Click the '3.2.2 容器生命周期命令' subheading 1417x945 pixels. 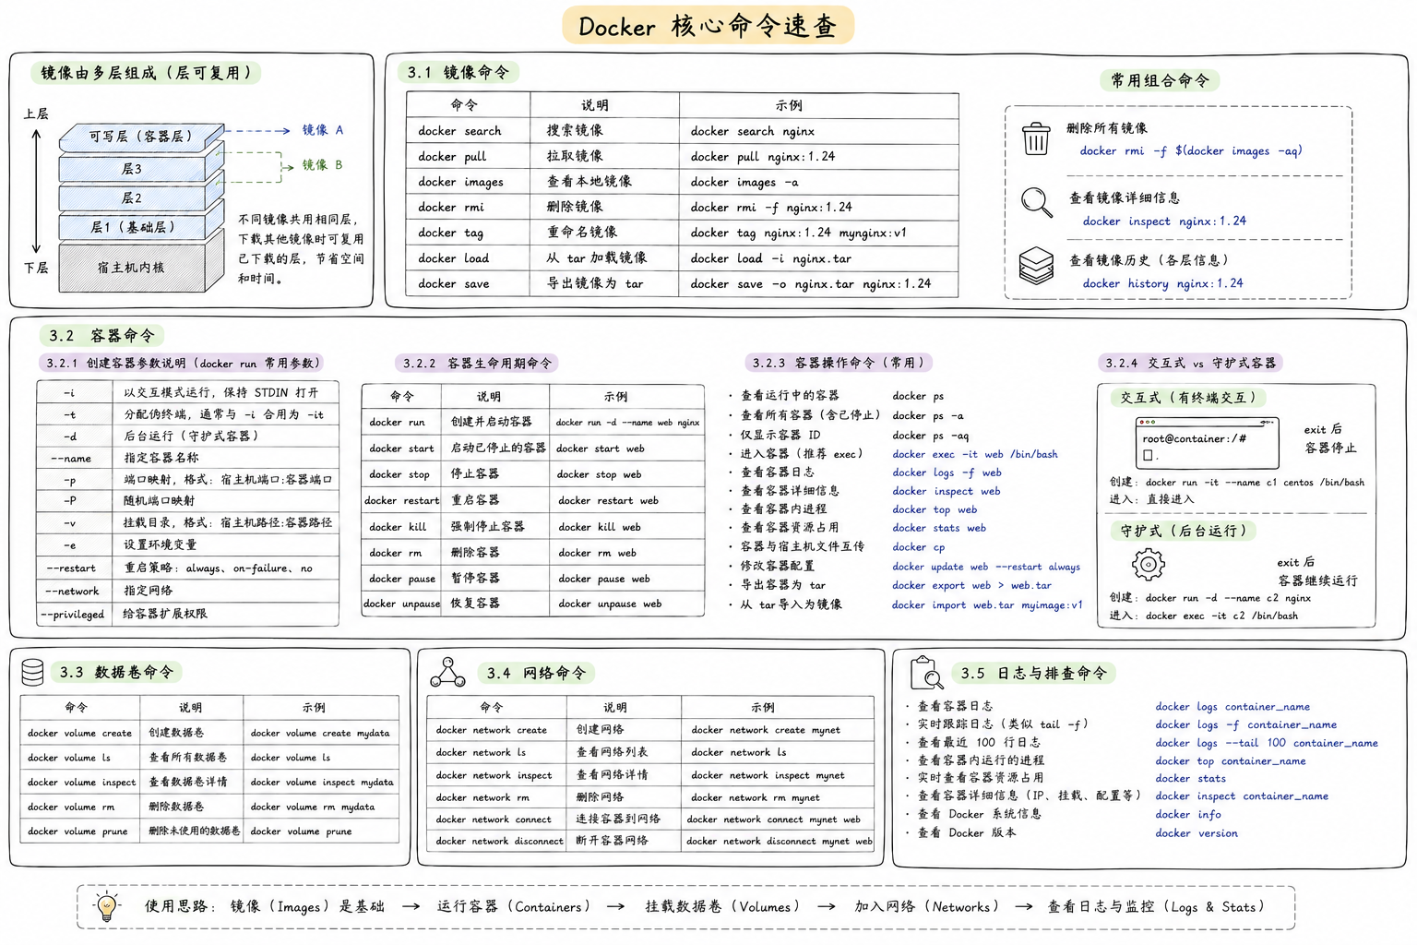[477, 364]
